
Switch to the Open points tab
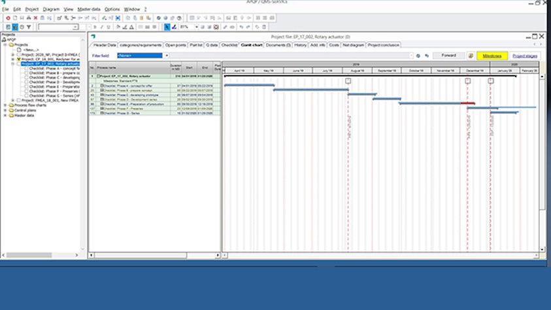click(175, 45)
